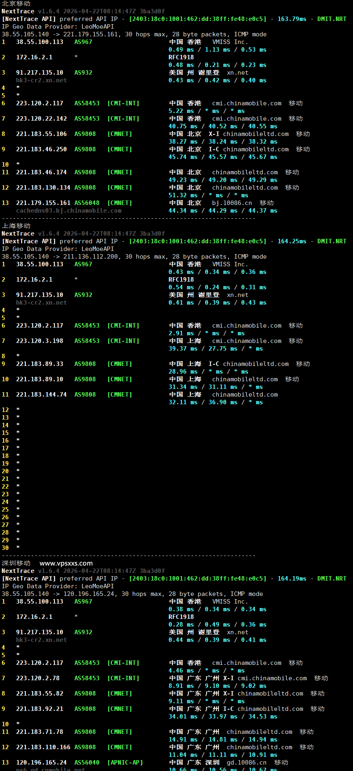The image size is (353, 771).
Task: Click hop IP 221.183.71.78
Action: click(x=40, y=732)
